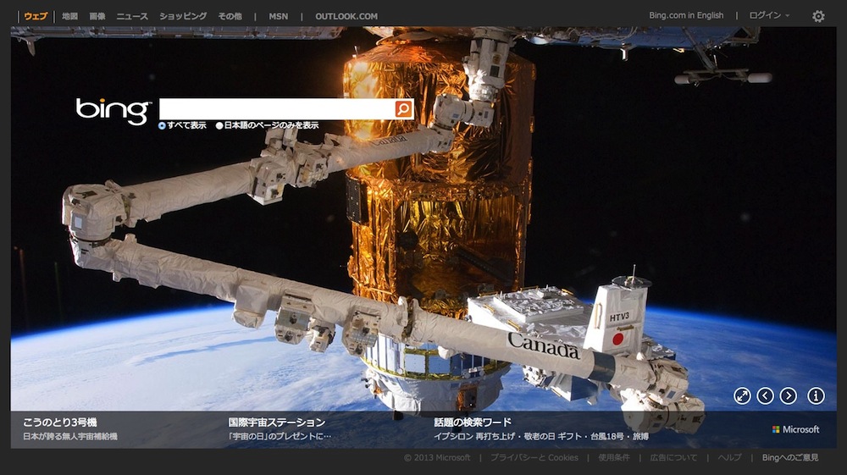Go to the 地図 tab

[x=69, y=16]
